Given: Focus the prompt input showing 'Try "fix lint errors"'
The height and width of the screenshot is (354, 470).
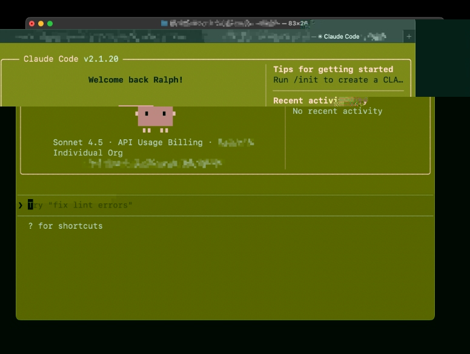Looking at the screenshot, I should pyautogui.click(x=225, y=205).
